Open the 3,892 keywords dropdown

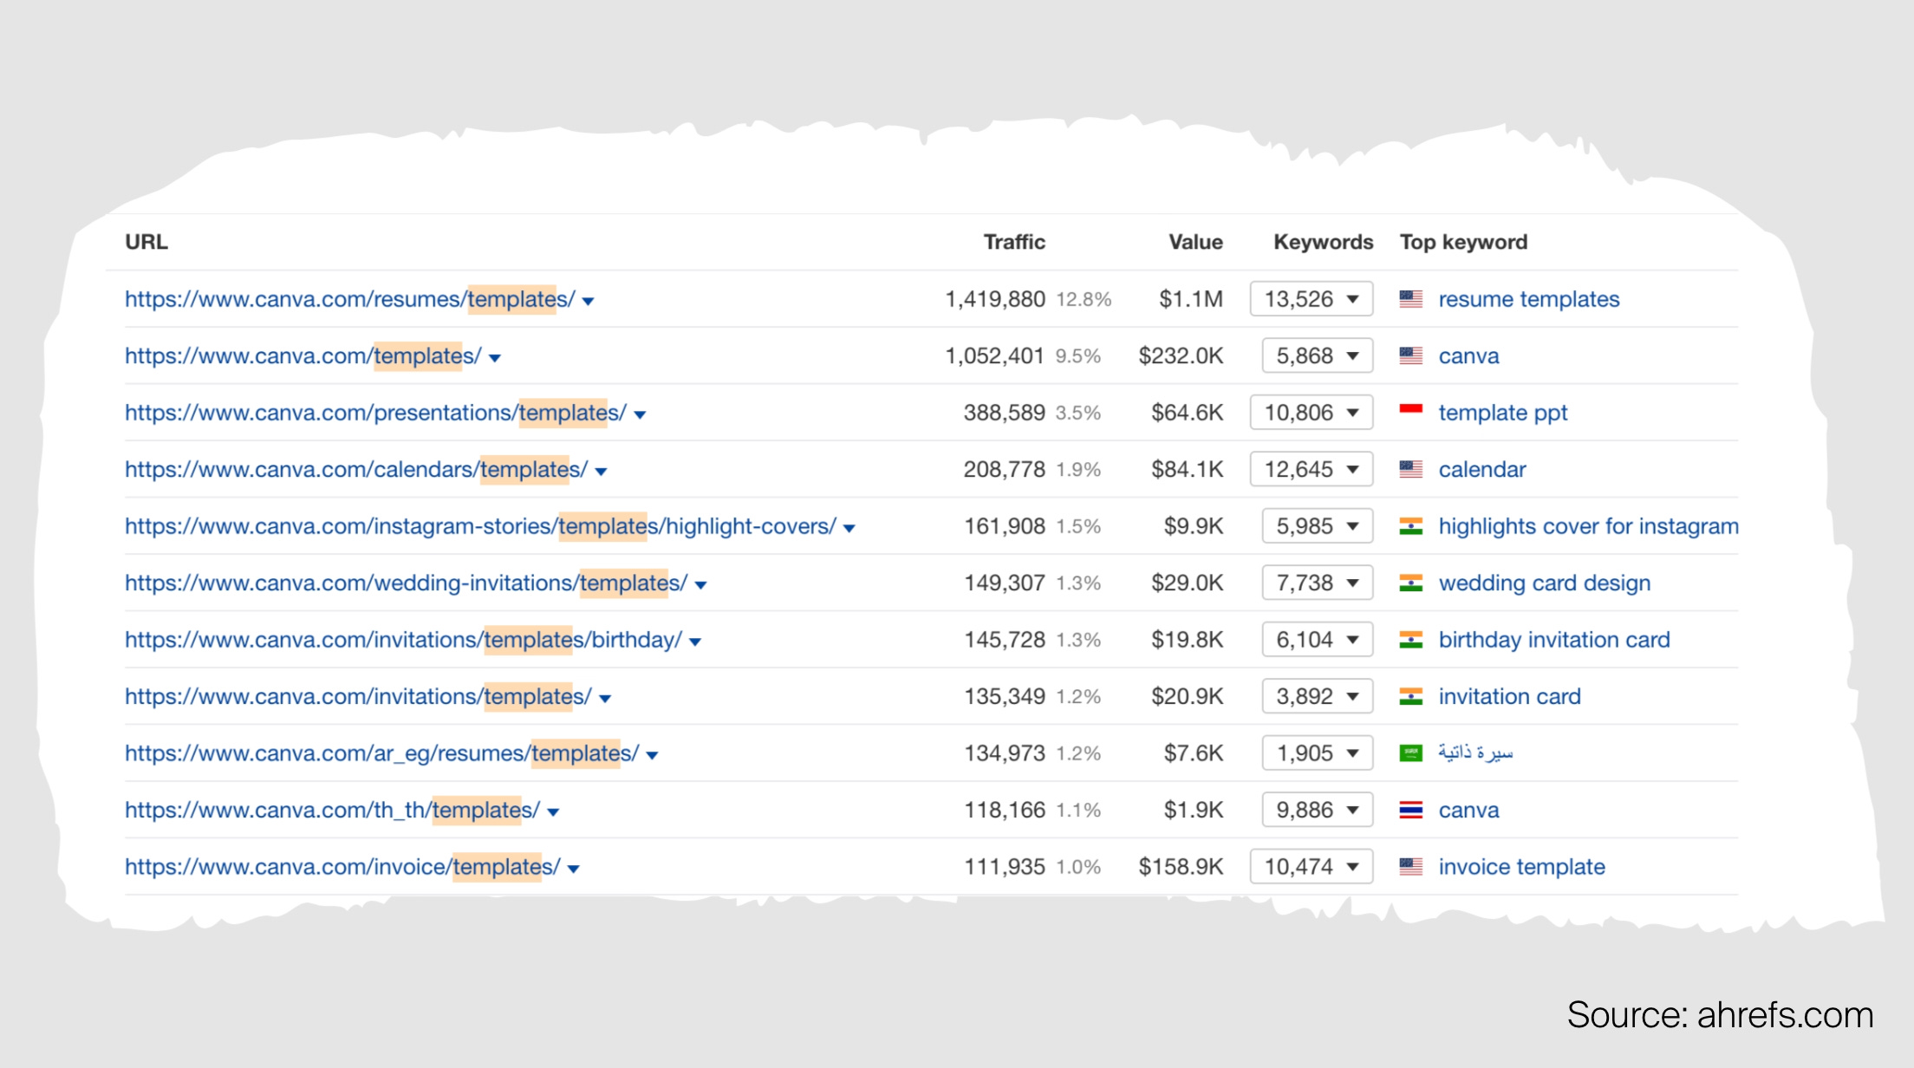[1318, 697]
